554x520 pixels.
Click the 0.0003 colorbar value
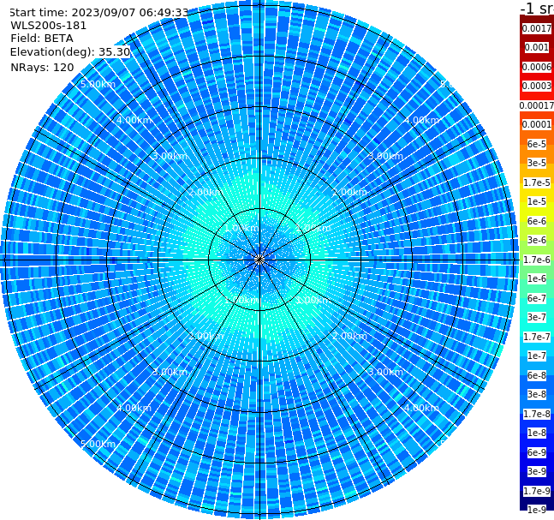[537, 86]
